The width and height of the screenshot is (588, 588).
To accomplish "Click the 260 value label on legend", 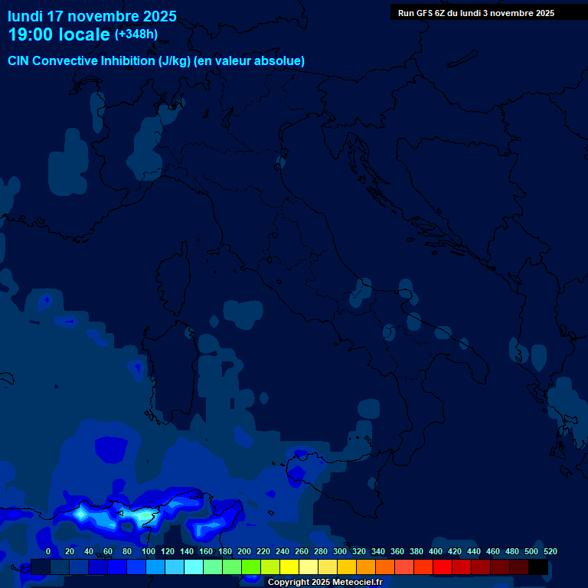I will [302, 551].
